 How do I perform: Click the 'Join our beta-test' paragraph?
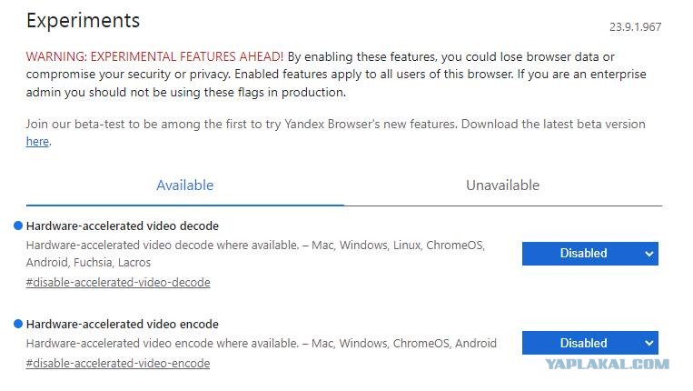[x=335, y=133]
